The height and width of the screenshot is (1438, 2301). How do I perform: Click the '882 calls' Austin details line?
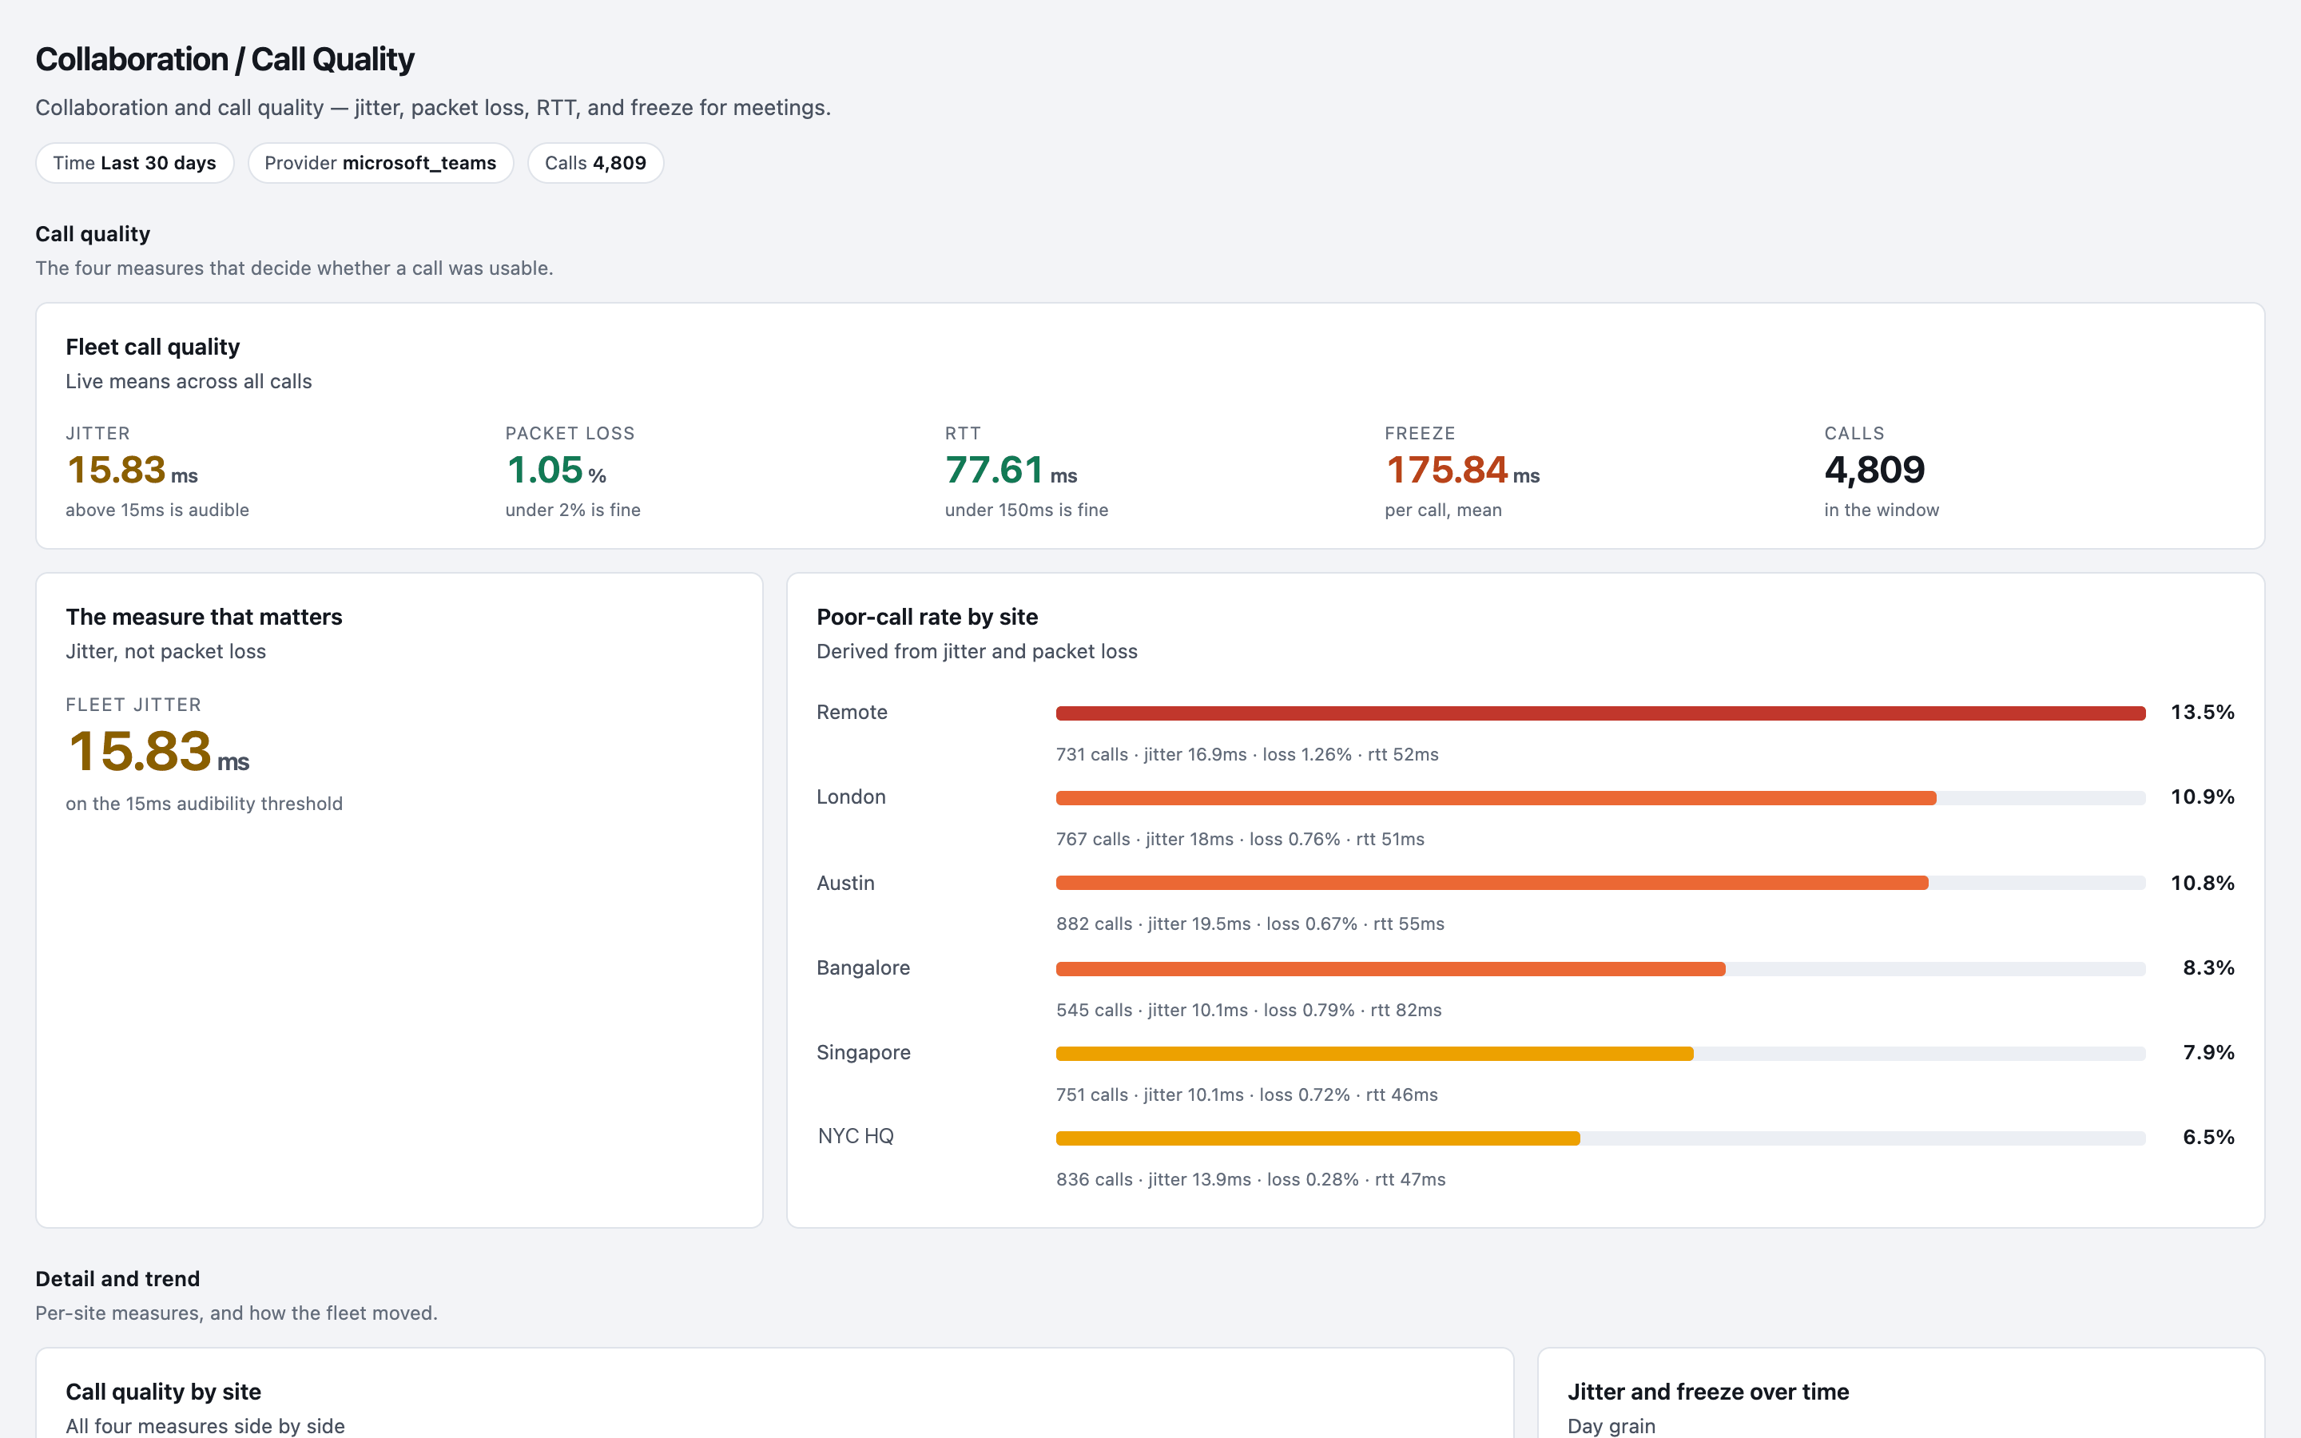(x=1250, y=924)
